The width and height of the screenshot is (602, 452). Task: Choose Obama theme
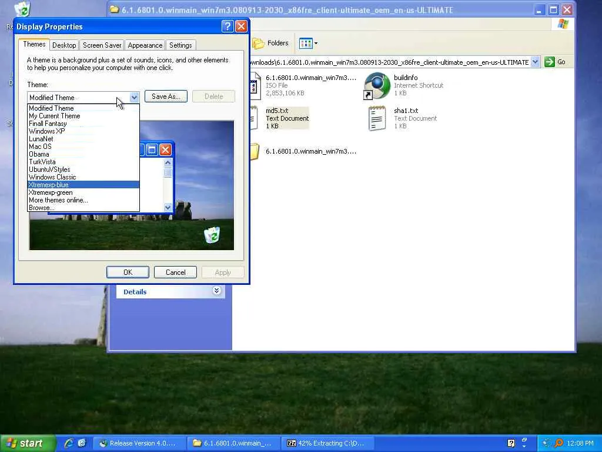(x=83, y=154)
